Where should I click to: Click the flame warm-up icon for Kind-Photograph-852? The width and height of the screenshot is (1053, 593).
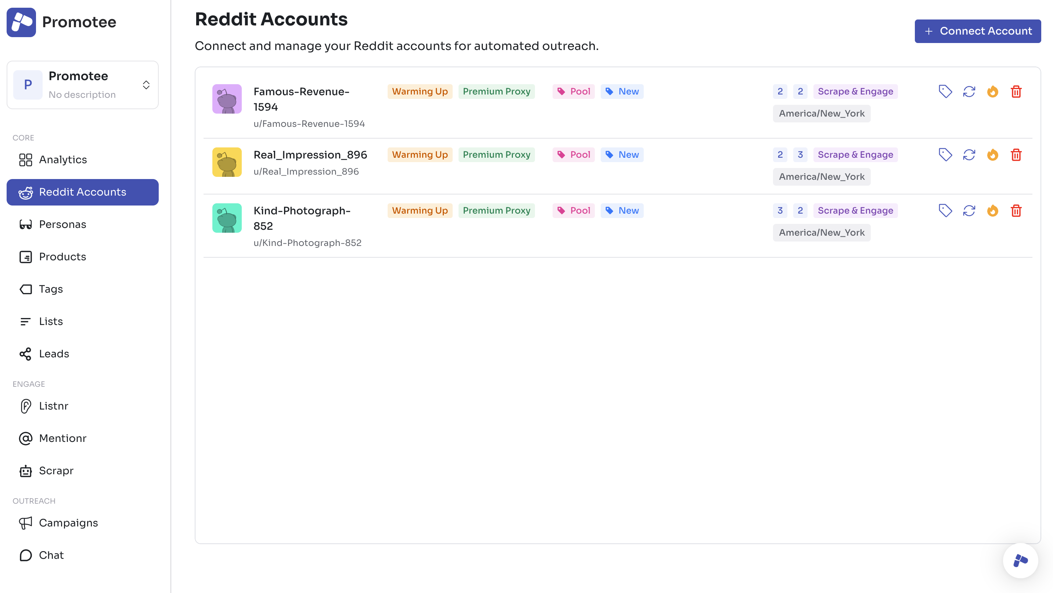(992, 211)
